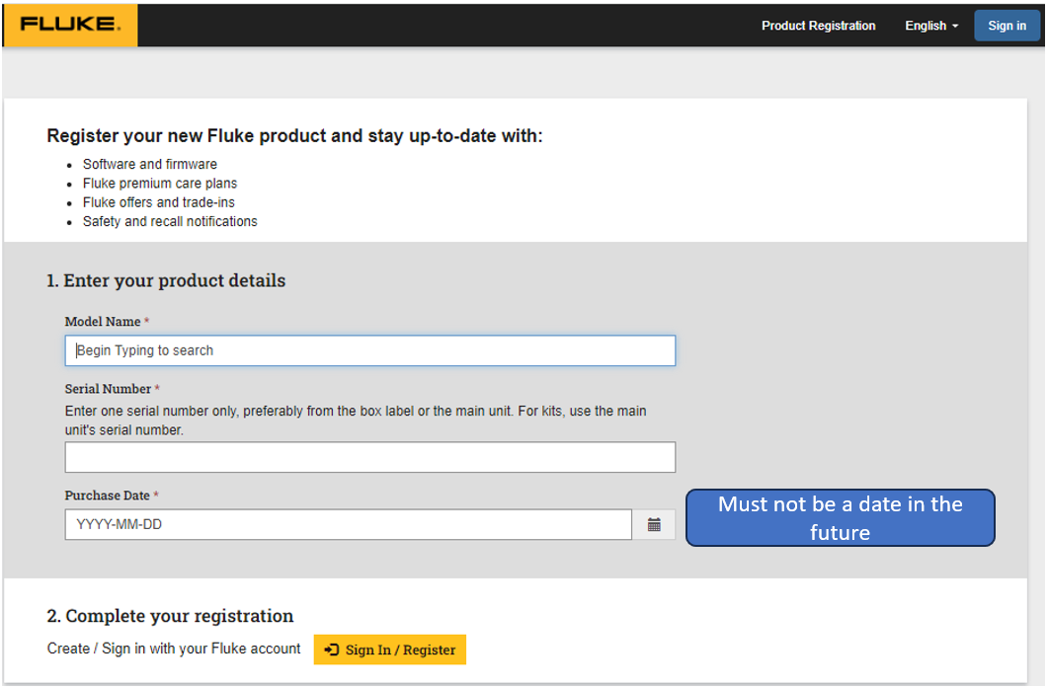Click the 'Enter your product details' heading
The width and height of the screenshot is (1048, 688).
[166, 280]
